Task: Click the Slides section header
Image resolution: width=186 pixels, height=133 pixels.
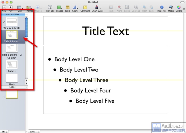Action: point(12,87)
